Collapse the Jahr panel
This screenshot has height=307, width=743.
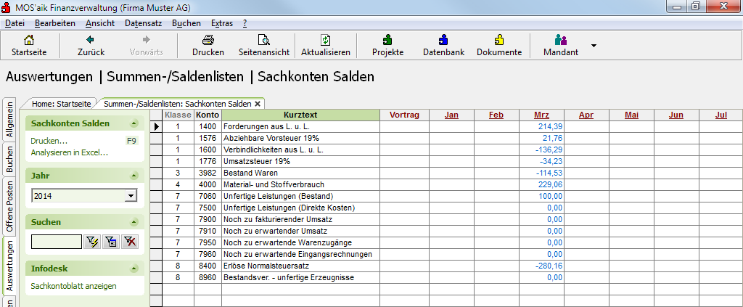point(134,176)
